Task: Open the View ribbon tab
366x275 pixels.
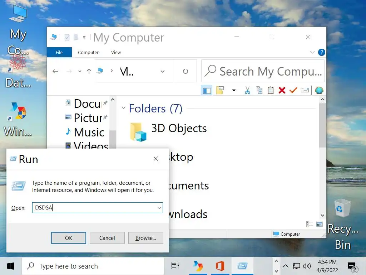Action: tap(116, 52)
